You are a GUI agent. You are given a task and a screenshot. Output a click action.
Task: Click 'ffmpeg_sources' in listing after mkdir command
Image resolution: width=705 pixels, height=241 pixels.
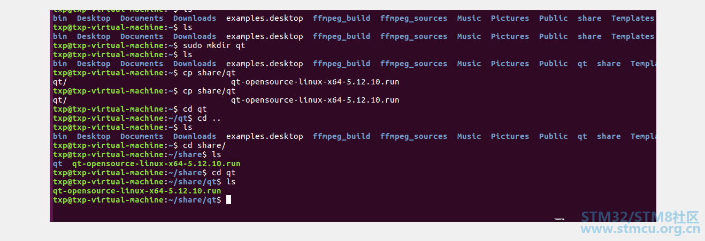(x=414, y=64)
